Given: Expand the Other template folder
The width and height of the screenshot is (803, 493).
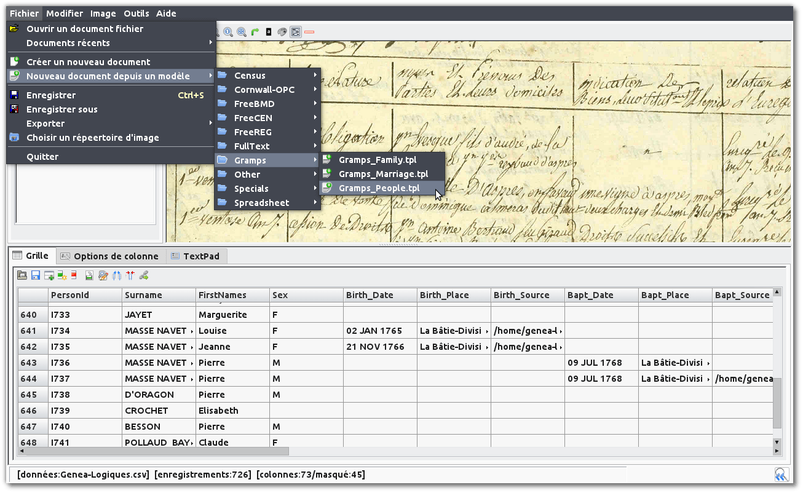Looking at the screenshot, I should pos(267,175).
